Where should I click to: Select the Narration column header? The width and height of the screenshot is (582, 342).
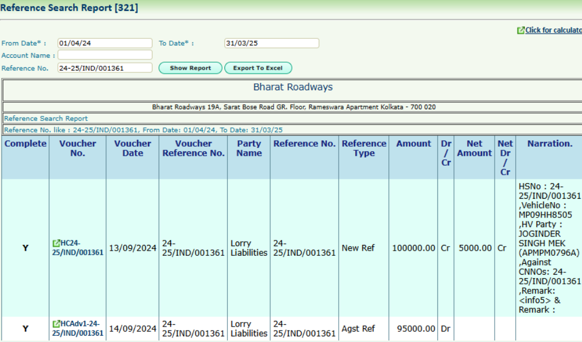549,144
